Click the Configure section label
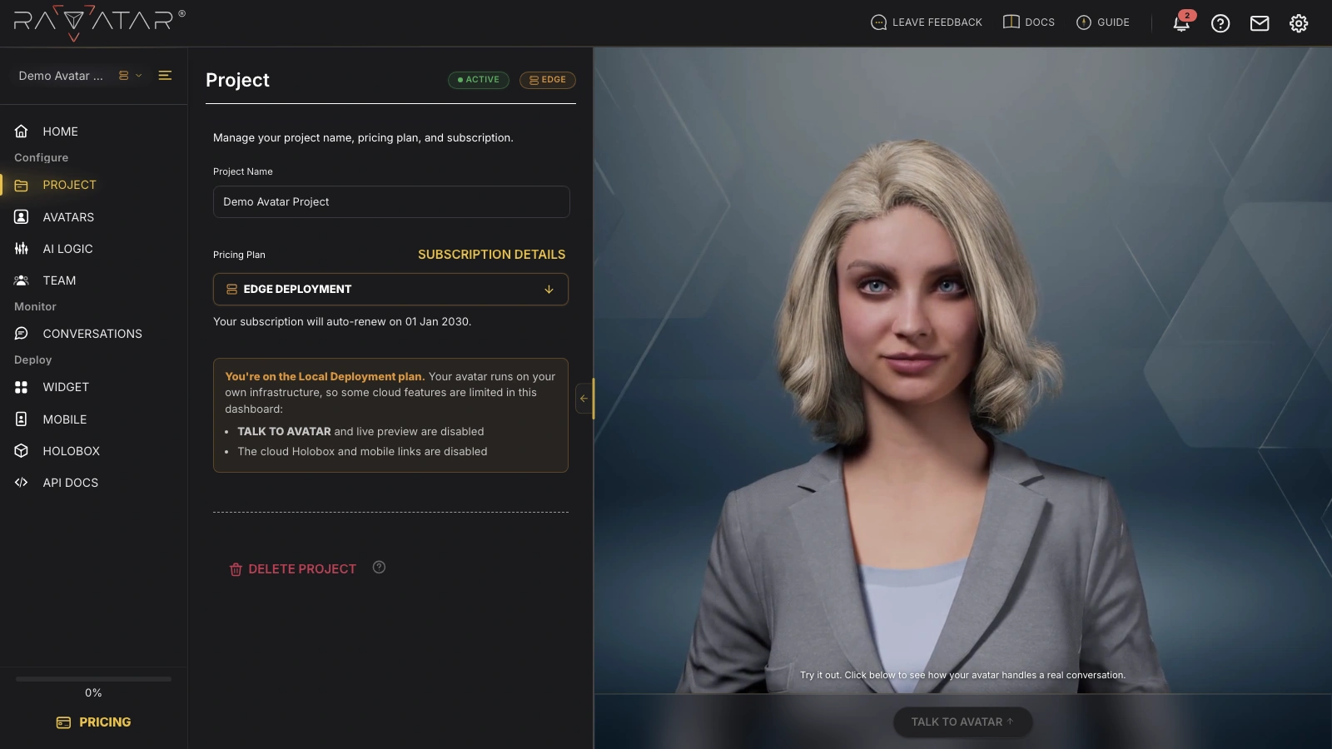 42,158
